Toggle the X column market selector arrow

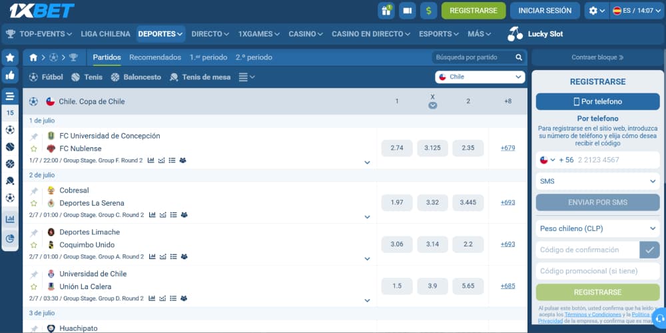pyautogui.click(x=432, y=106)
